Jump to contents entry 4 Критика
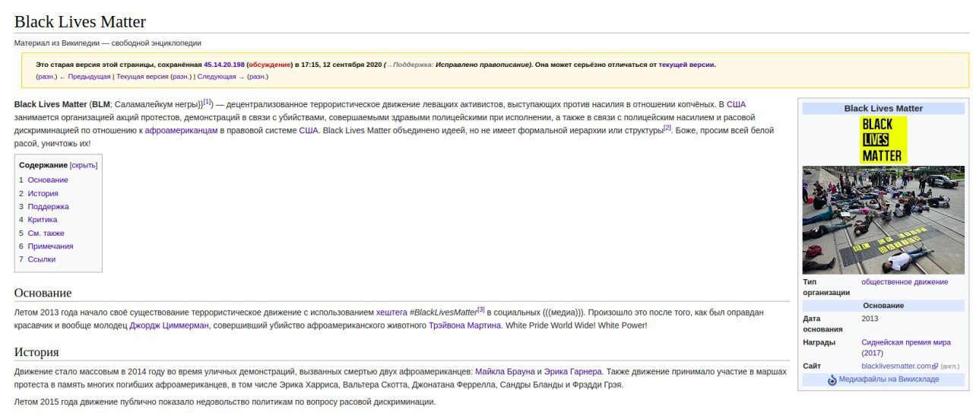This screenshot has height=413, width=973. (43, 220)
